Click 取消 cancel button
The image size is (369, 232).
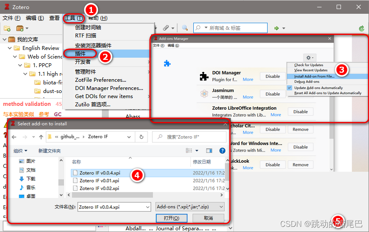pyautogui.click(x=208, y=218)
